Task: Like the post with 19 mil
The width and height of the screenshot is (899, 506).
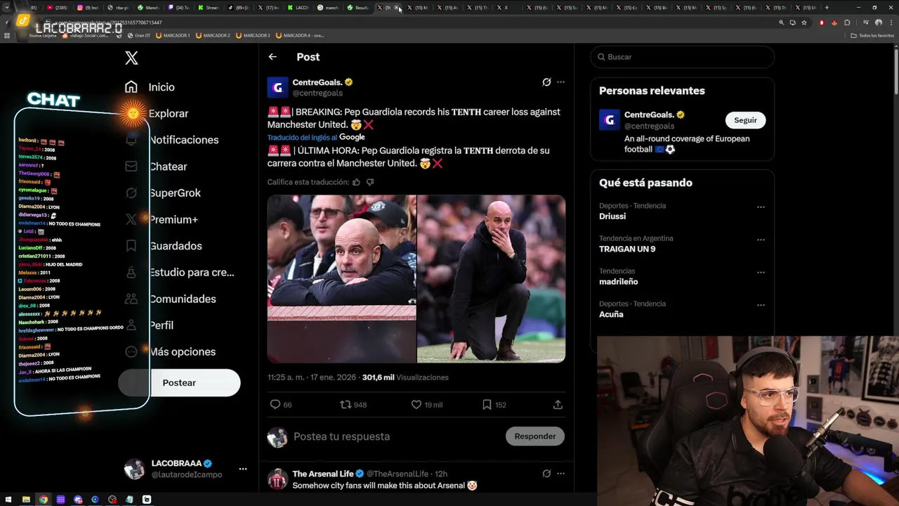Action: pyautogui.click(x=416, y=404)
